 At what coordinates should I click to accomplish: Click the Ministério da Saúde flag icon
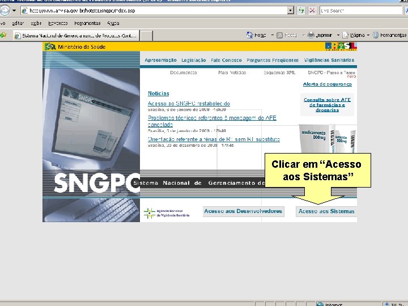point(50,47)
